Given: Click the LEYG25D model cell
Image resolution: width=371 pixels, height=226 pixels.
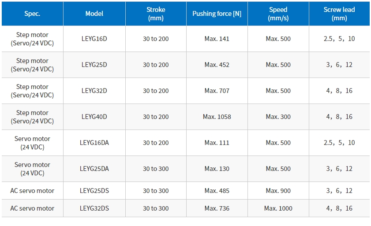Looking at the screenshot, I should tap(94, 65).
